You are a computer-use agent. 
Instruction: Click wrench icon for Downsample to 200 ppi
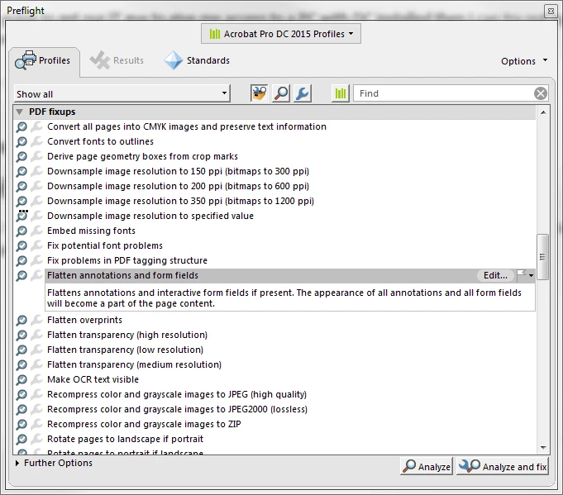pos(36,186)
